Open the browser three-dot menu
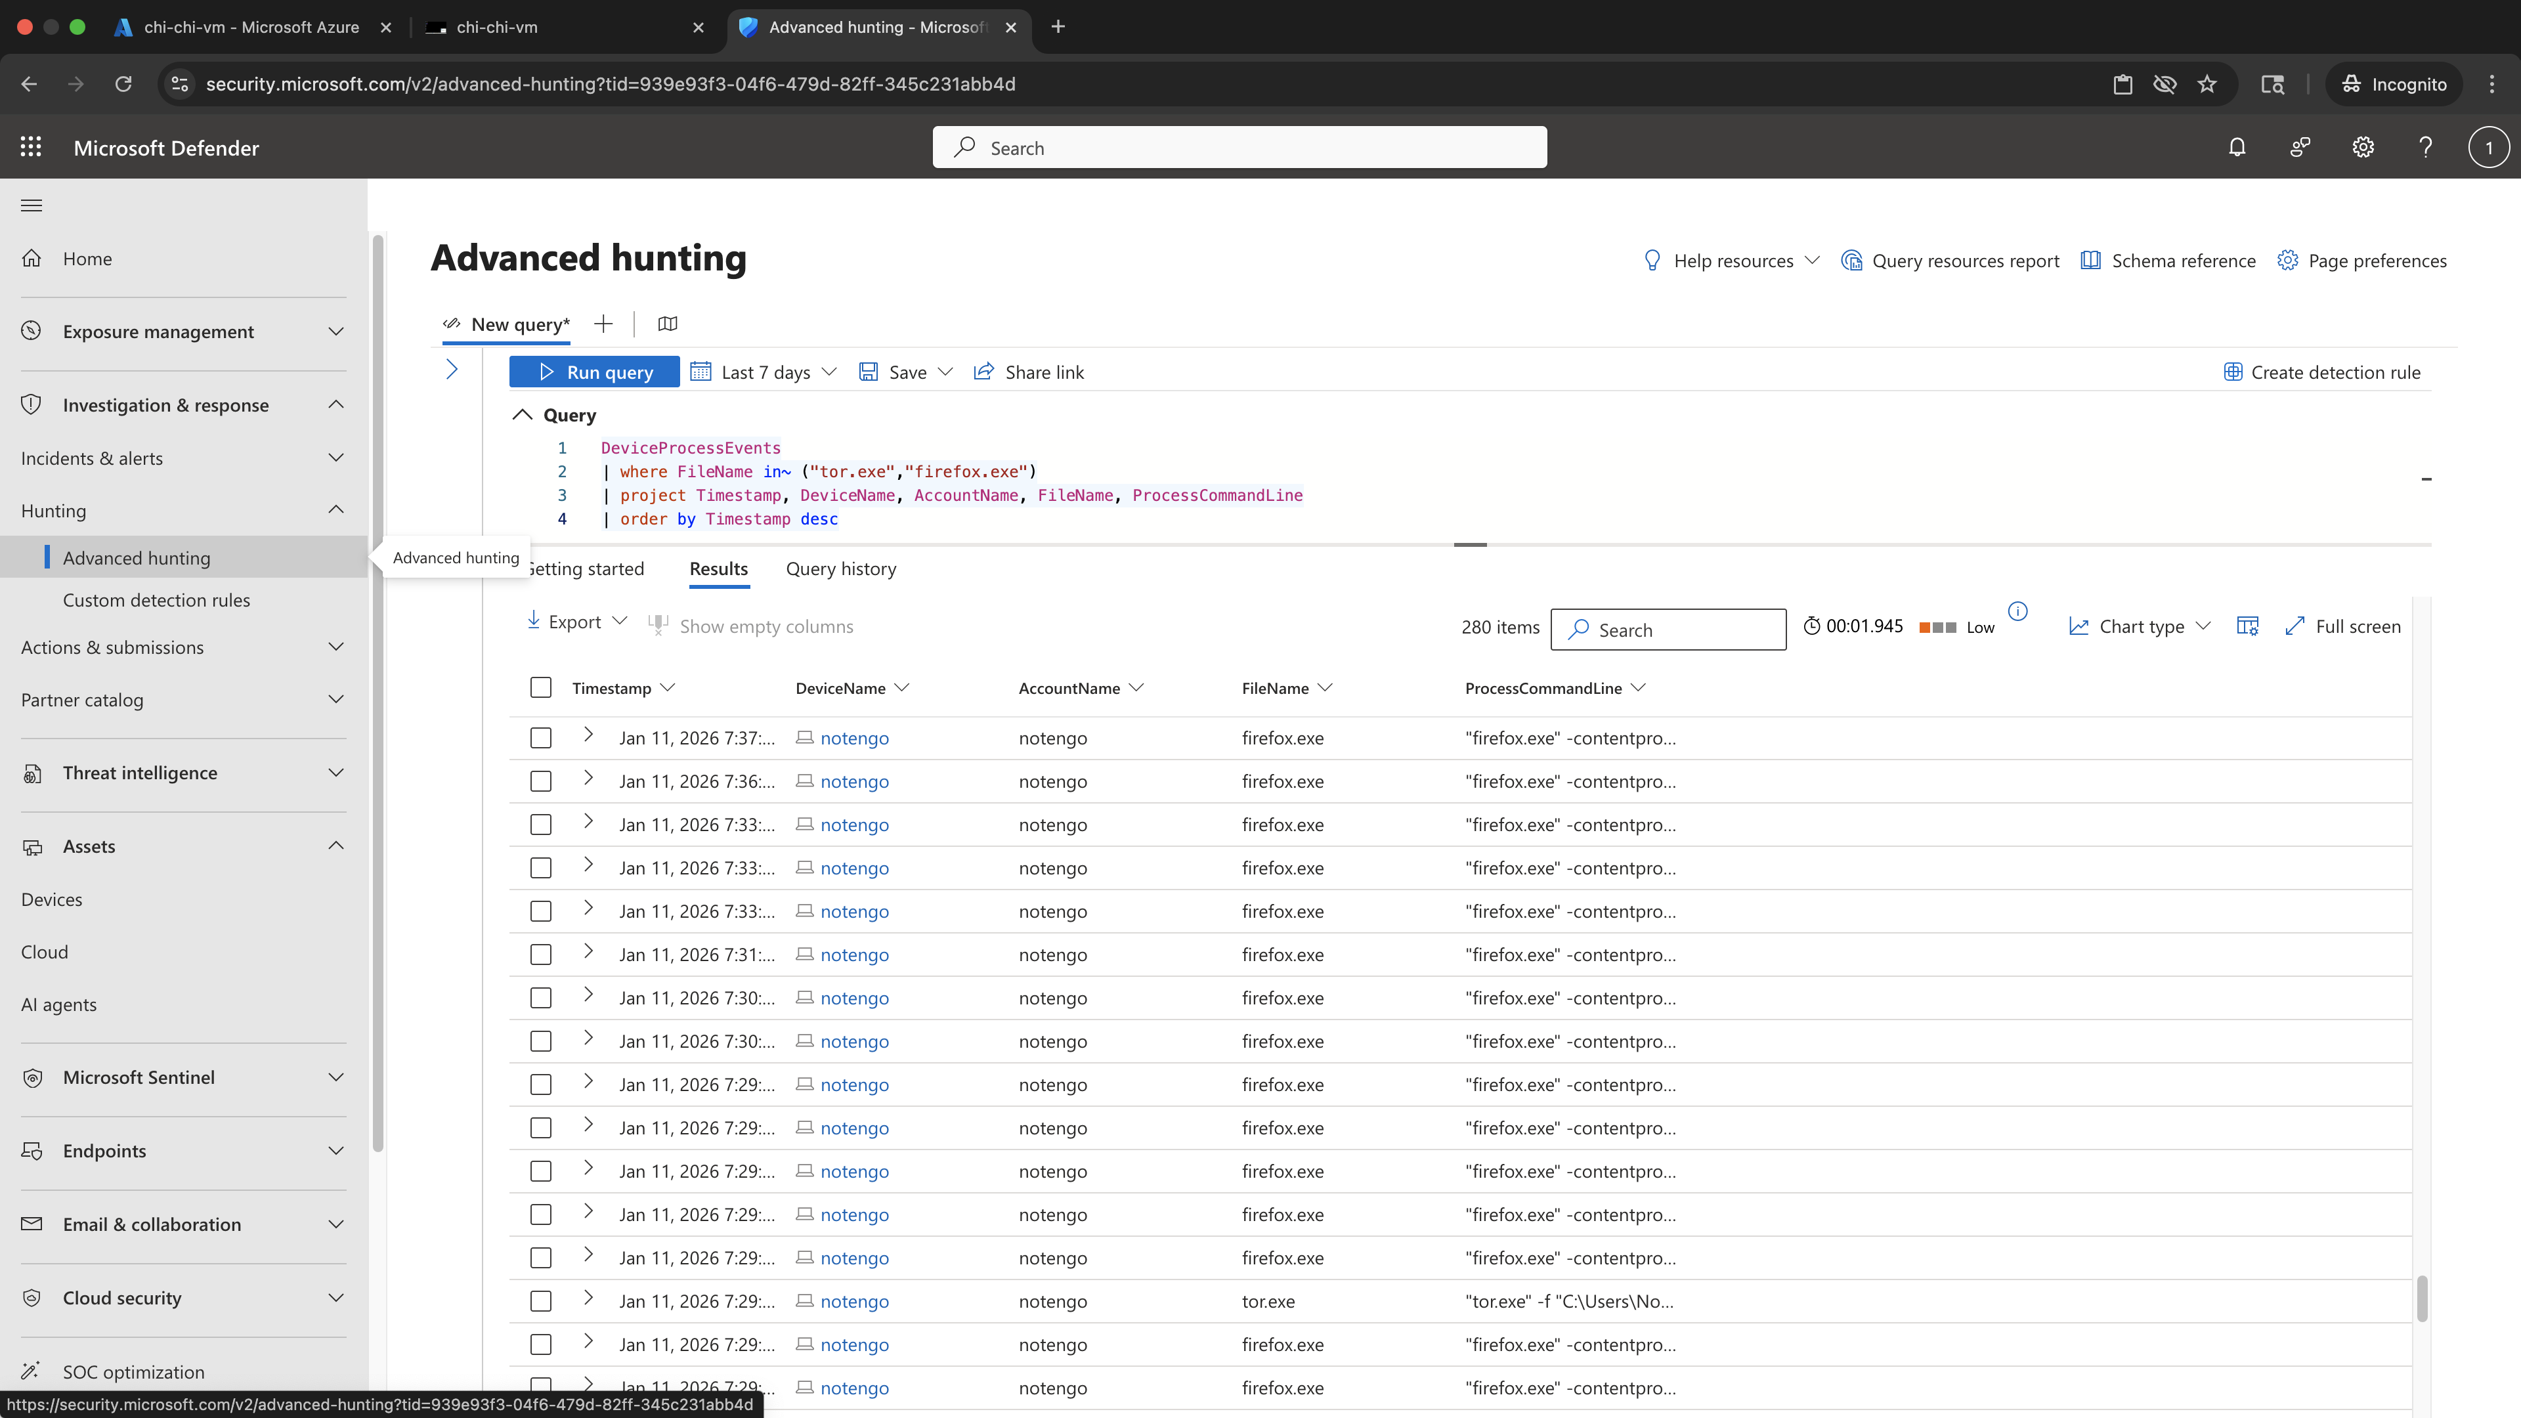Viewport: 2521px width, 1418px height. coord(2491,84)
